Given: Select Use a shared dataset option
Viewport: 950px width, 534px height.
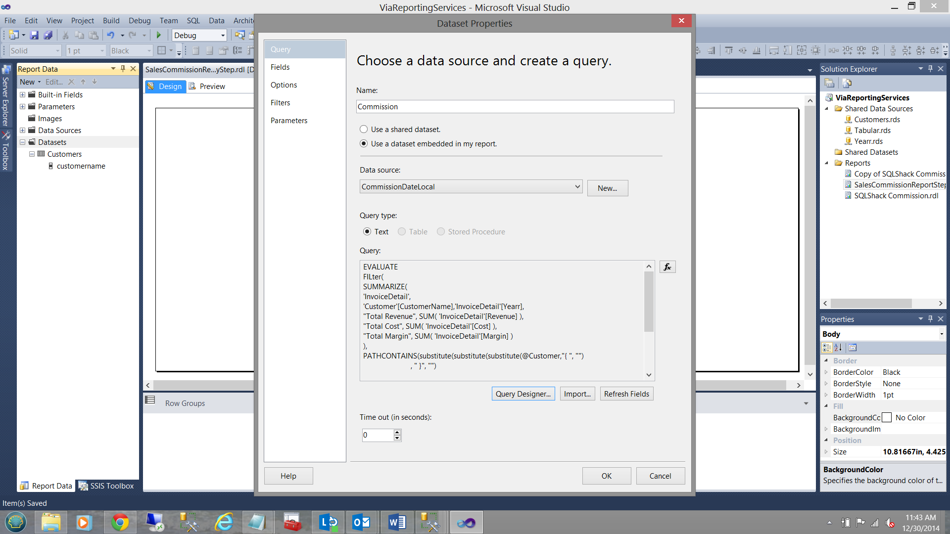Looking at the screenshot, I should tap(364, 129).
